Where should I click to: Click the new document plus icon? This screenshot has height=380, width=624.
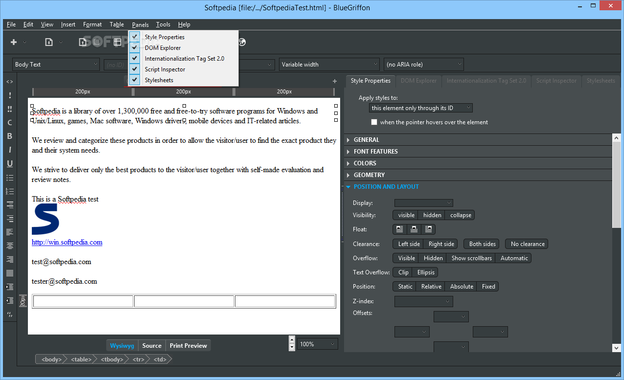(14, 42)
